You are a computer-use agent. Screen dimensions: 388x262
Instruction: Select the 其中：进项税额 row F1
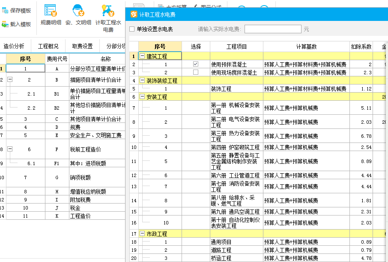coord(63,163)
